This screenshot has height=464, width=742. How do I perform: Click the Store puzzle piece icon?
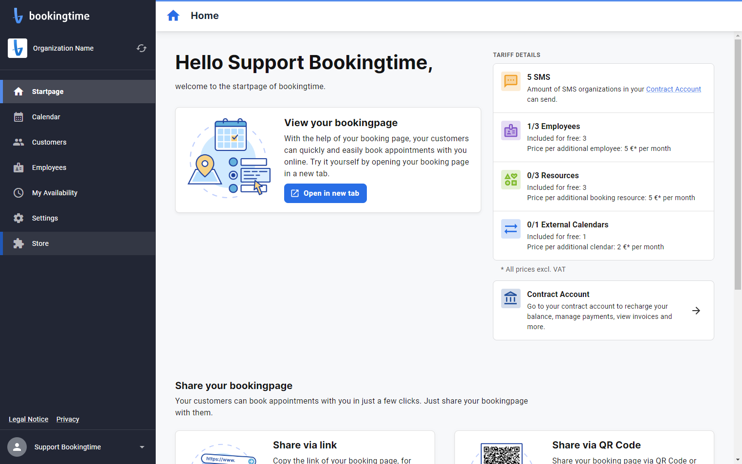(18, 243)
